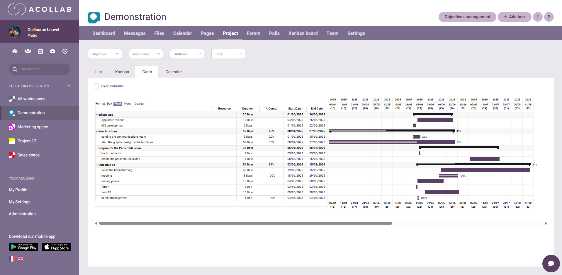This screenshot has height=275, width=562.
Task: Click the question mark help button
Action: [549, 17]
